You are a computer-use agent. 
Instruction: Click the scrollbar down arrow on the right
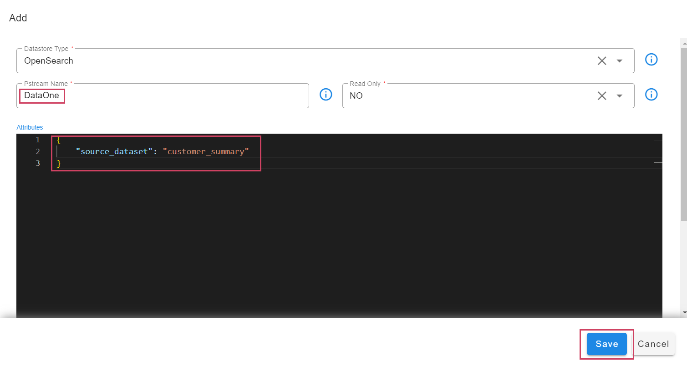[684, 313]
